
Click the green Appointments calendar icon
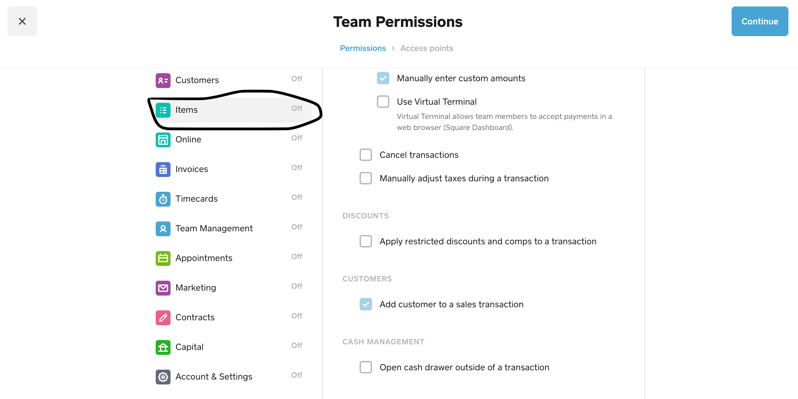(x=163, y=258)
